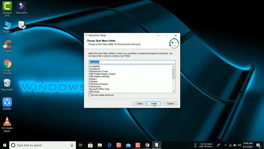
Task: Open Camtasia 2019 desktop icon
Action: [x=7, y=9]
